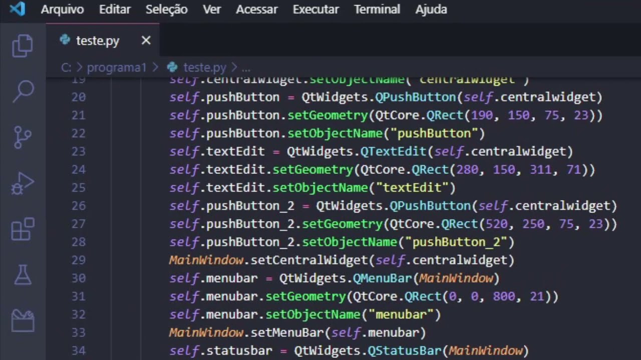Open the Search view in the activity bar
The height and width of the screenshot is (360, 641).
(x=23, y=91)
